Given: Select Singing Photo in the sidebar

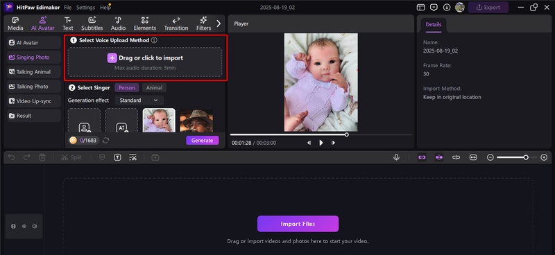Looking at the screenshot, I should [34, 58].
